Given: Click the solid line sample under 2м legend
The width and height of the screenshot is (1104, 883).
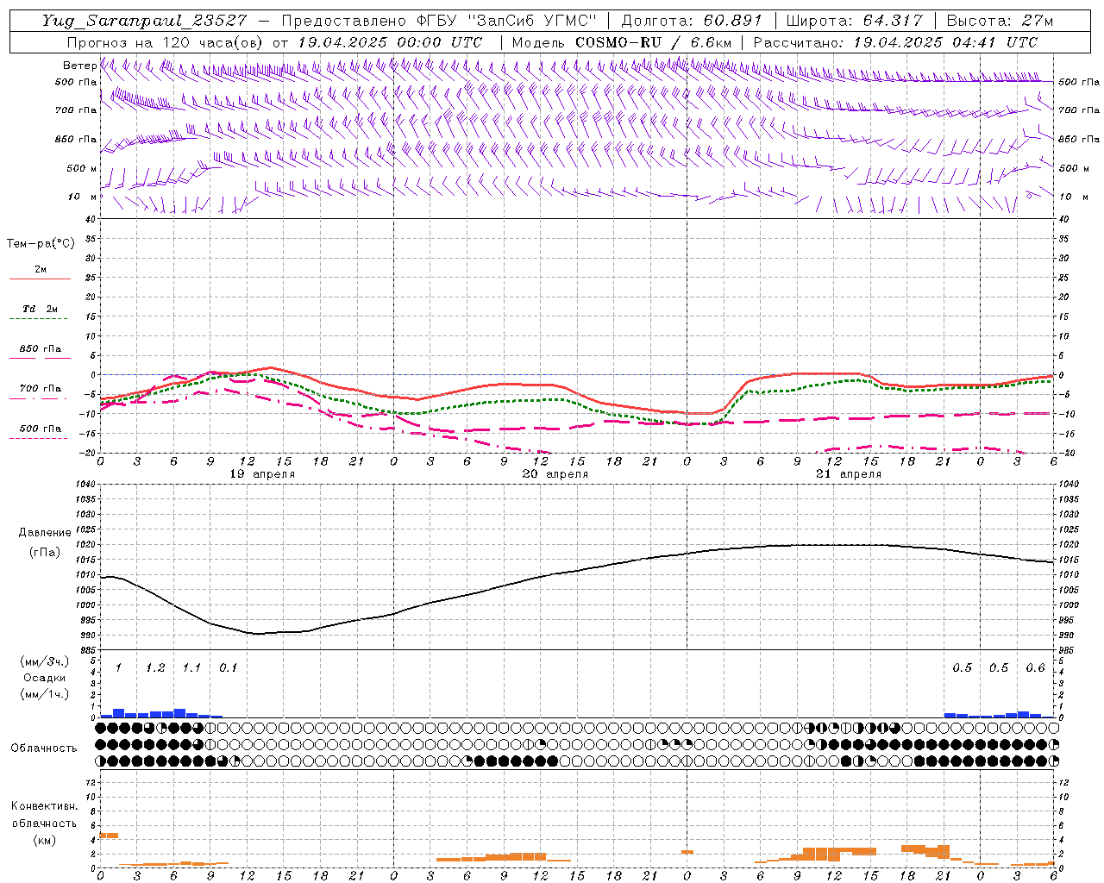Looking at the screenshot, I should click(x=40, y=279).
